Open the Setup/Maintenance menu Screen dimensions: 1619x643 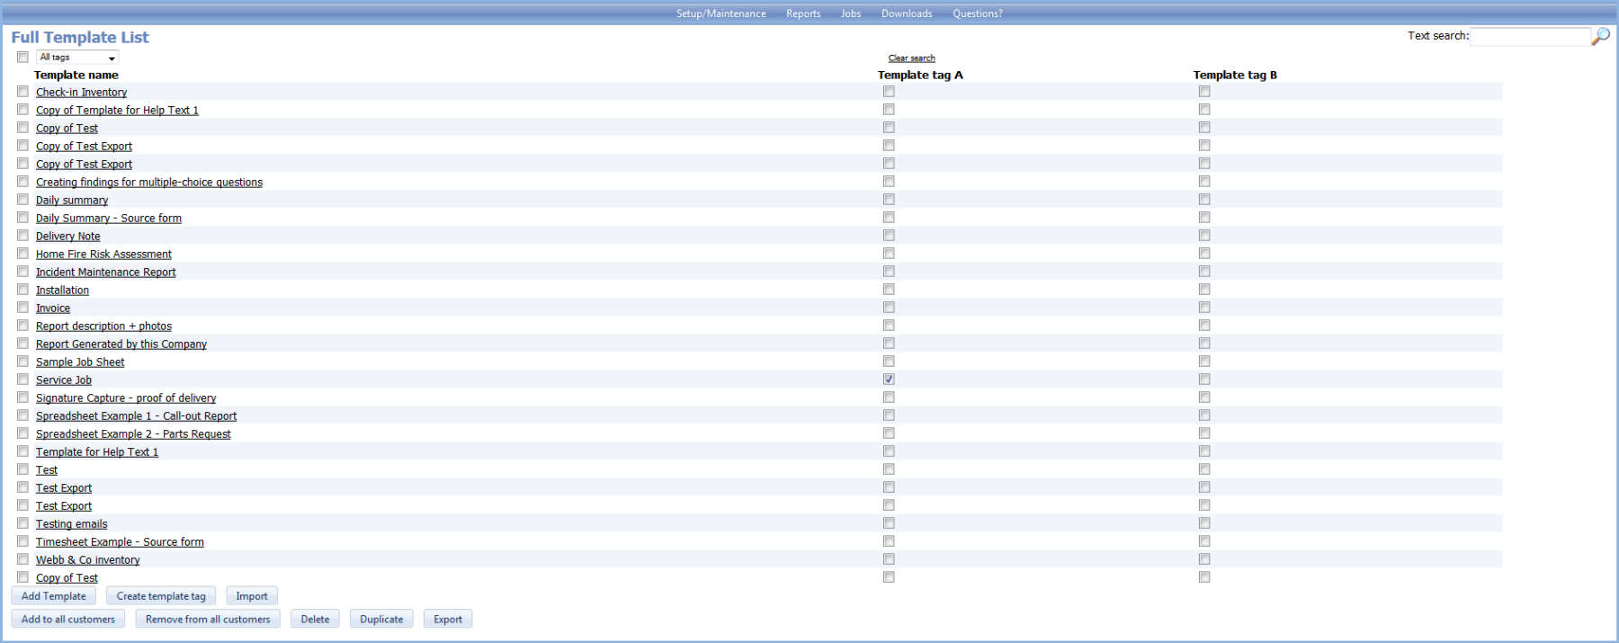721,13
